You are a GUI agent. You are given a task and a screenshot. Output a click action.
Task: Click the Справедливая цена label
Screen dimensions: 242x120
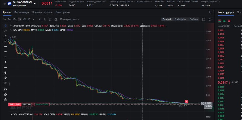click(97, 2)
